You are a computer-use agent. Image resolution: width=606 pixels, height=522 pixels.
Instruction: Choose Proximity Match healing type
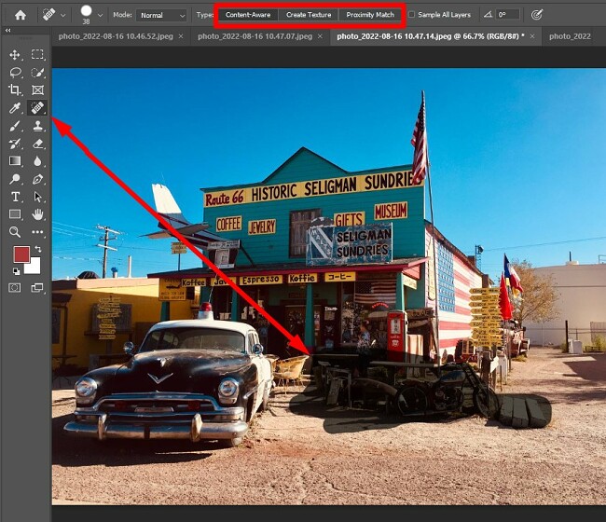point(370,15)
